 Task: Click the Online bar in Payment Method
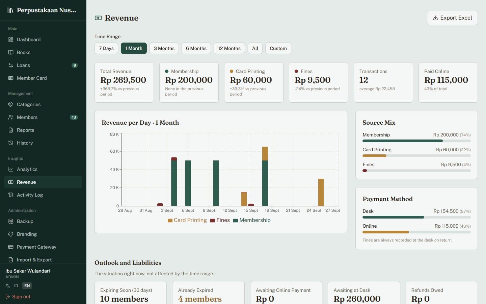click(x=416, y=232)
